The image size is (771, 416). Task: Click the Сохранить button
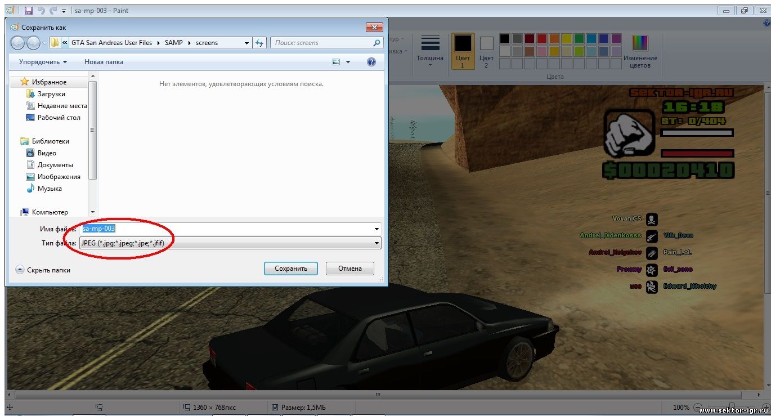coord(291,269)
